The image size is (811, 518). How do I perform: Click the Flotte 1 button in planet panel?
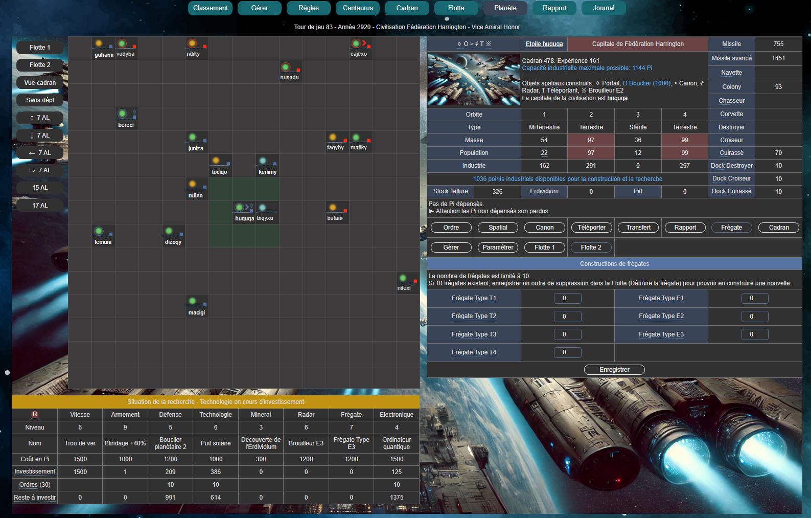click(x=545, y=247)
